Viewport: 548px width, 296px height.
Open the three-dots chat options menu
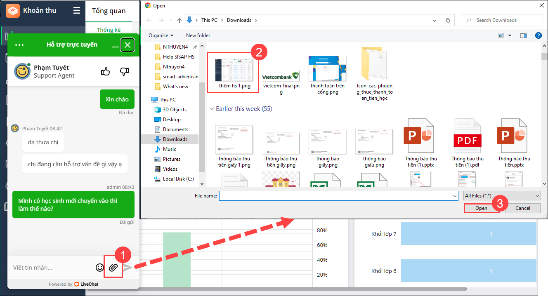pos(19,45)
